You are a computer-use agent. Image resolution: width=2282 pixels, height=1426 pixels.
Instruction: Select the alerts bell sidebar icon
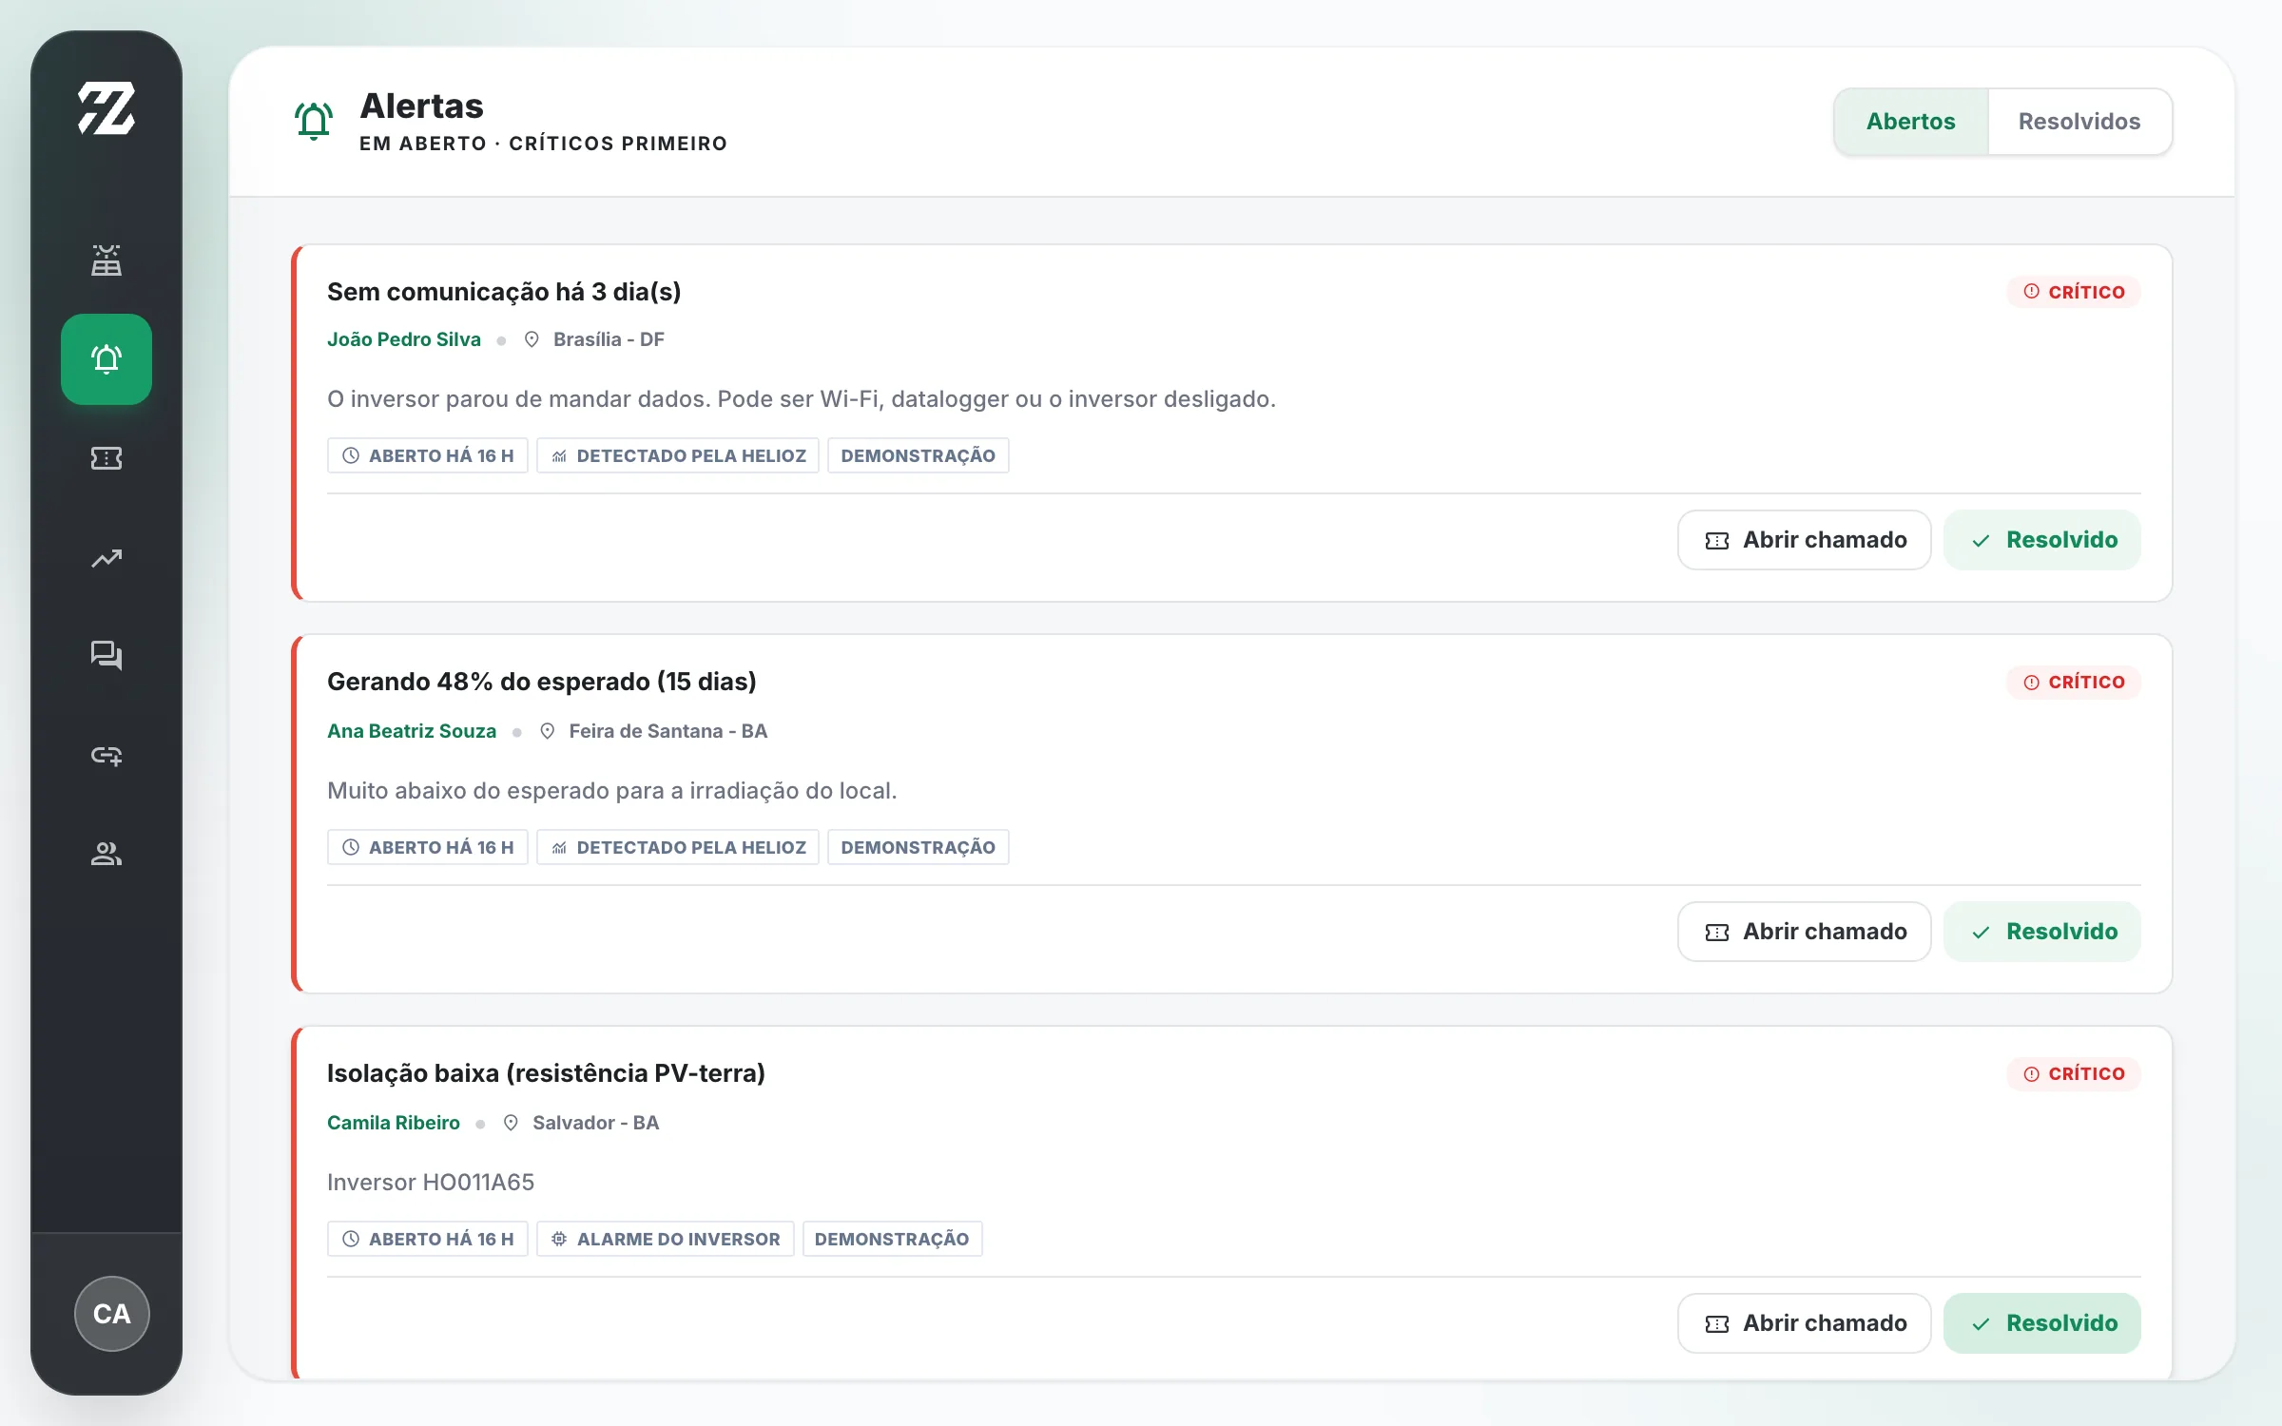tap(106, 359)
